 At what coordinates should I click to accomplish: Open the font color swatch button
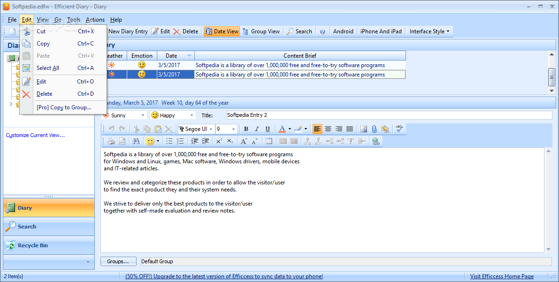coord(282,129)
